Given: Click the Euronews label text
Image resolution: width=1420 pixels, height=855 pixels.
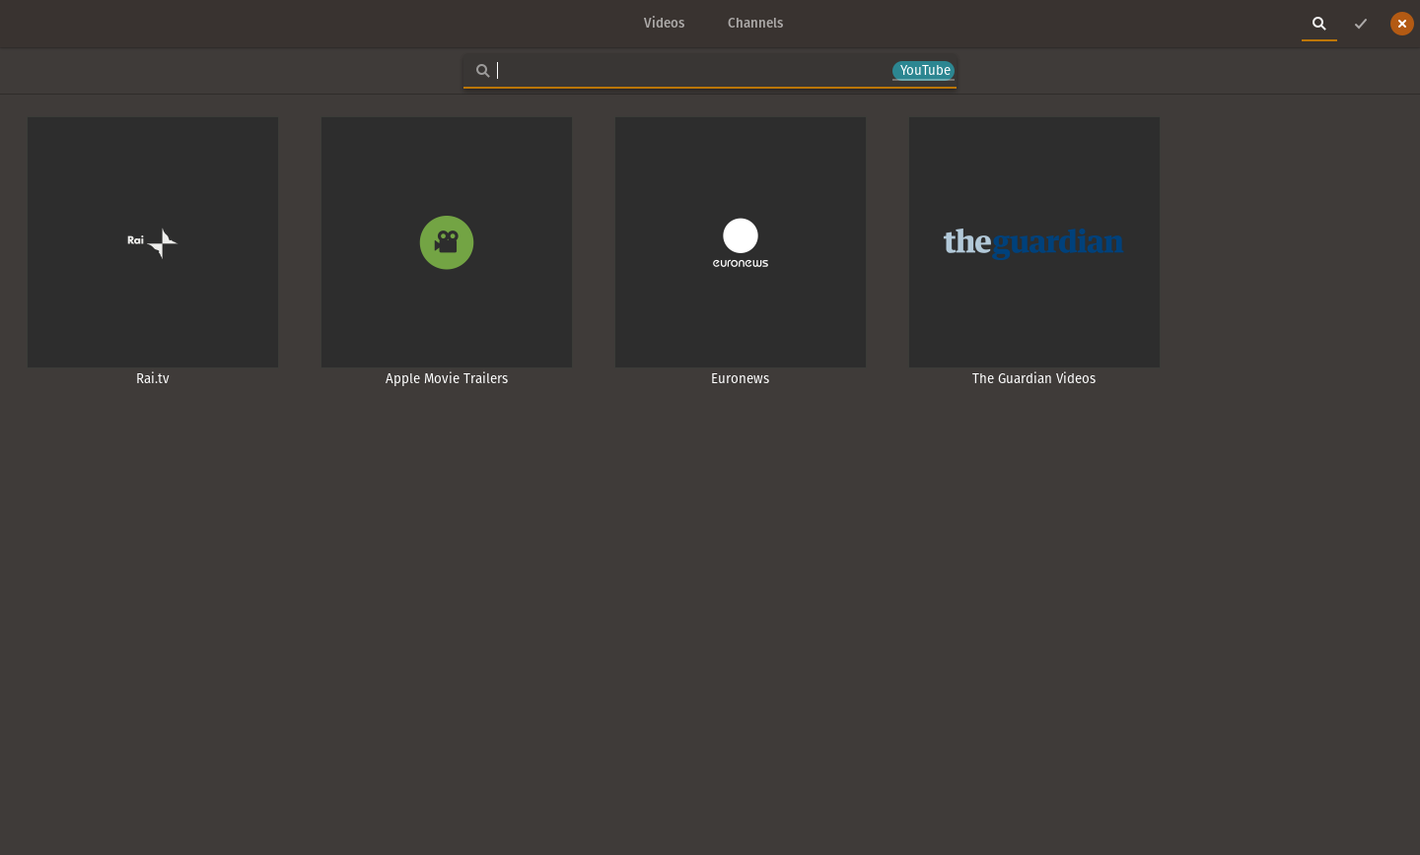Looking at the screenshot, I should [741, 378].
